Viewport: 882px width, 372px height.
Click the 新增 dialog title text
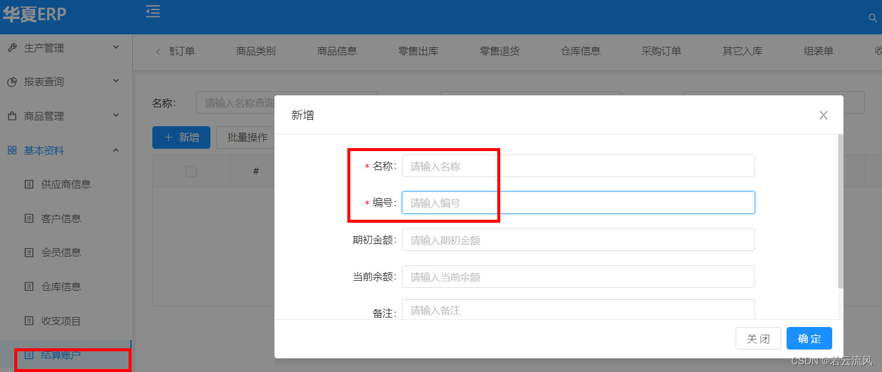point(302,116)
